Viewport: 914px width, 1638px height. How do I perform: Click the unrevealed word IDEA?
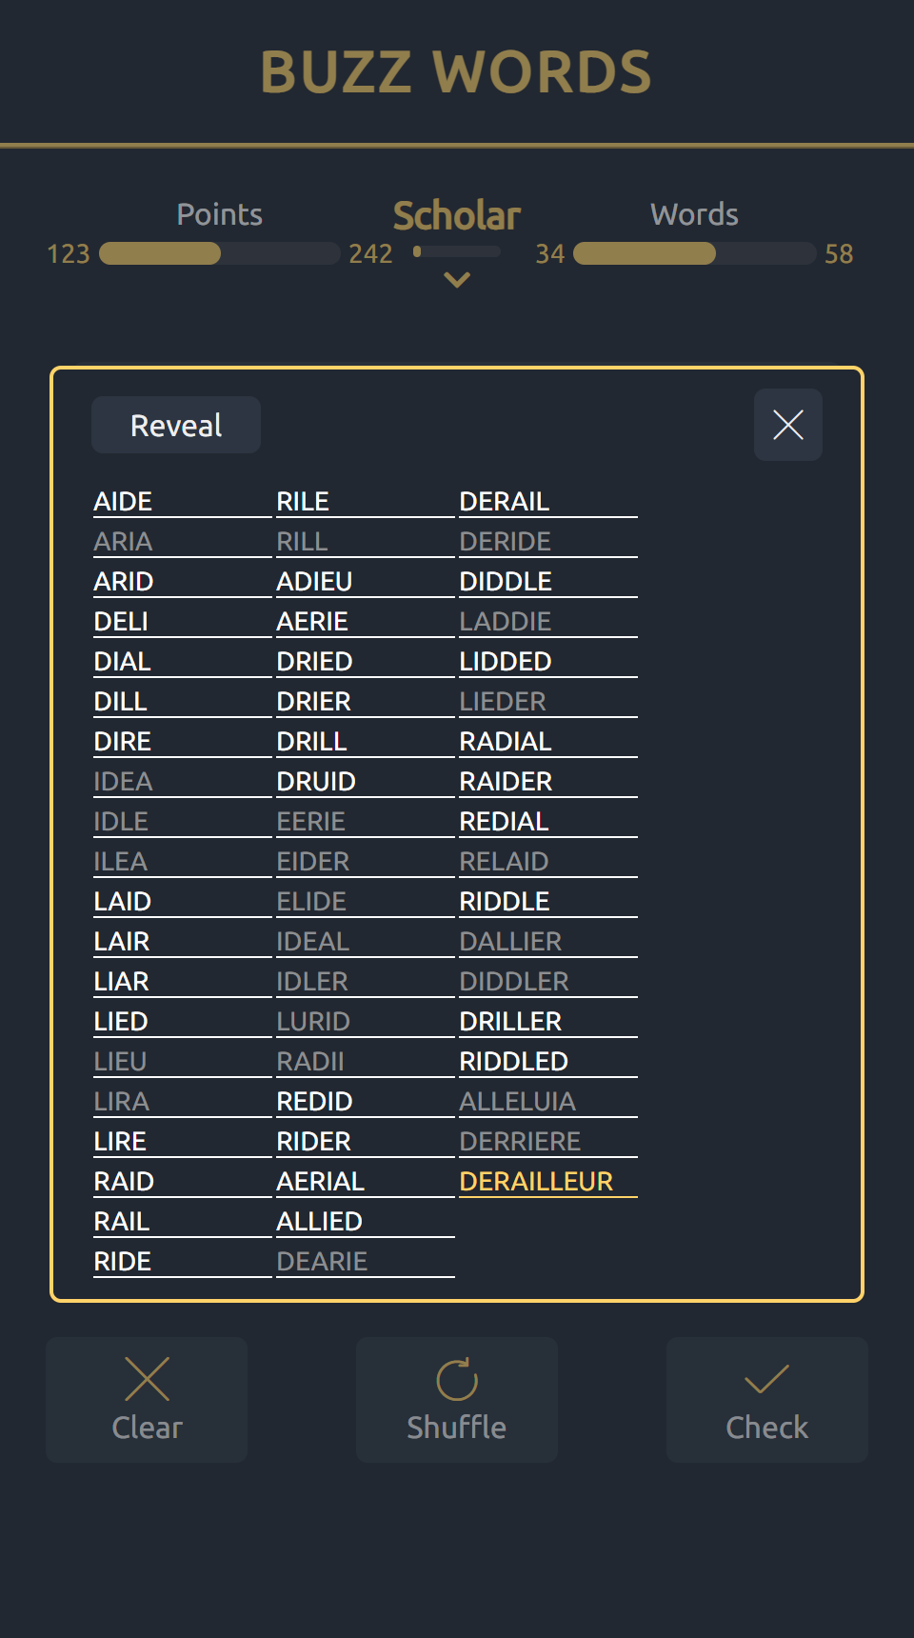123,781
